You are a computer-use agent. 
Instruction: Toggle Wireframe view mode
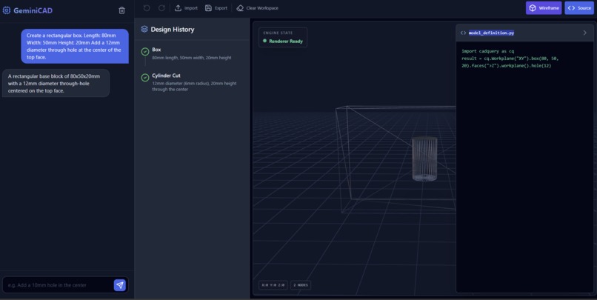[544, 8]
